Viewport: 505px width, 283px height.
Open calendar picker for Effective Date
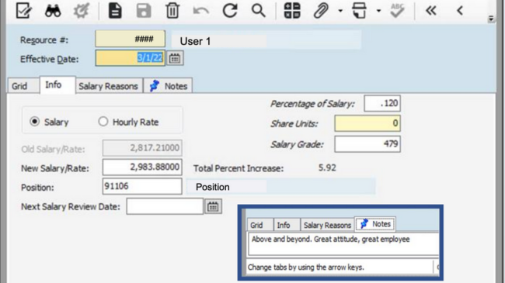[175, 58]
